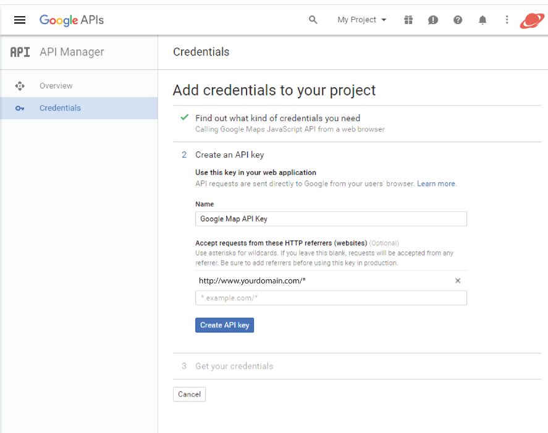Click the *.example.com/* referrer input
Screen dimensions: 548x433
click(x=331, y=298)
